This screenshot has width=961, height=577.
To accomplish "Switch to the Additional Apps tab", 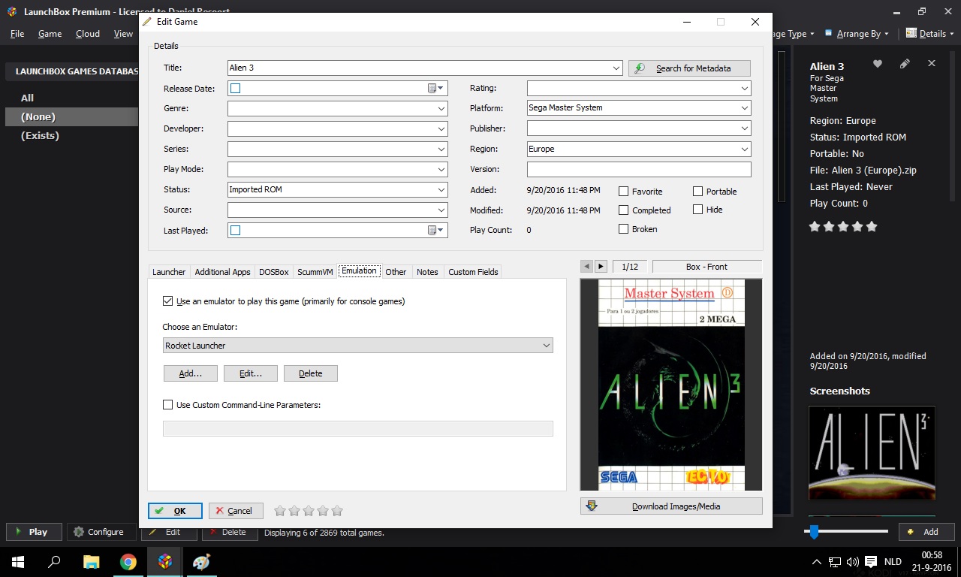I will coord(222,272).
